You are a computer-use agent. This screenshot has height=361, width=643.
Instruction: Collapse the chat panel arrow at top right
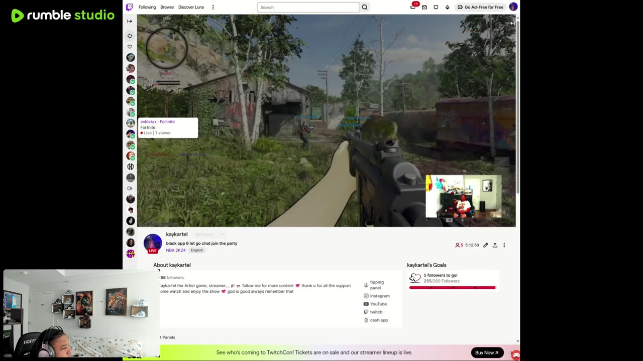click(512, 23)
